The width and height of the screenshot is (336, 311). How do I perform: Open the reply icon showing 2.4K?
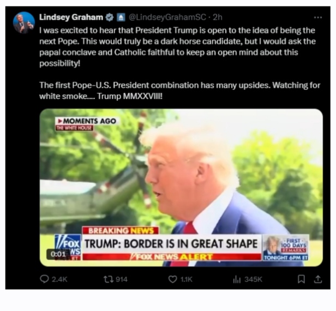coord(44,279)
